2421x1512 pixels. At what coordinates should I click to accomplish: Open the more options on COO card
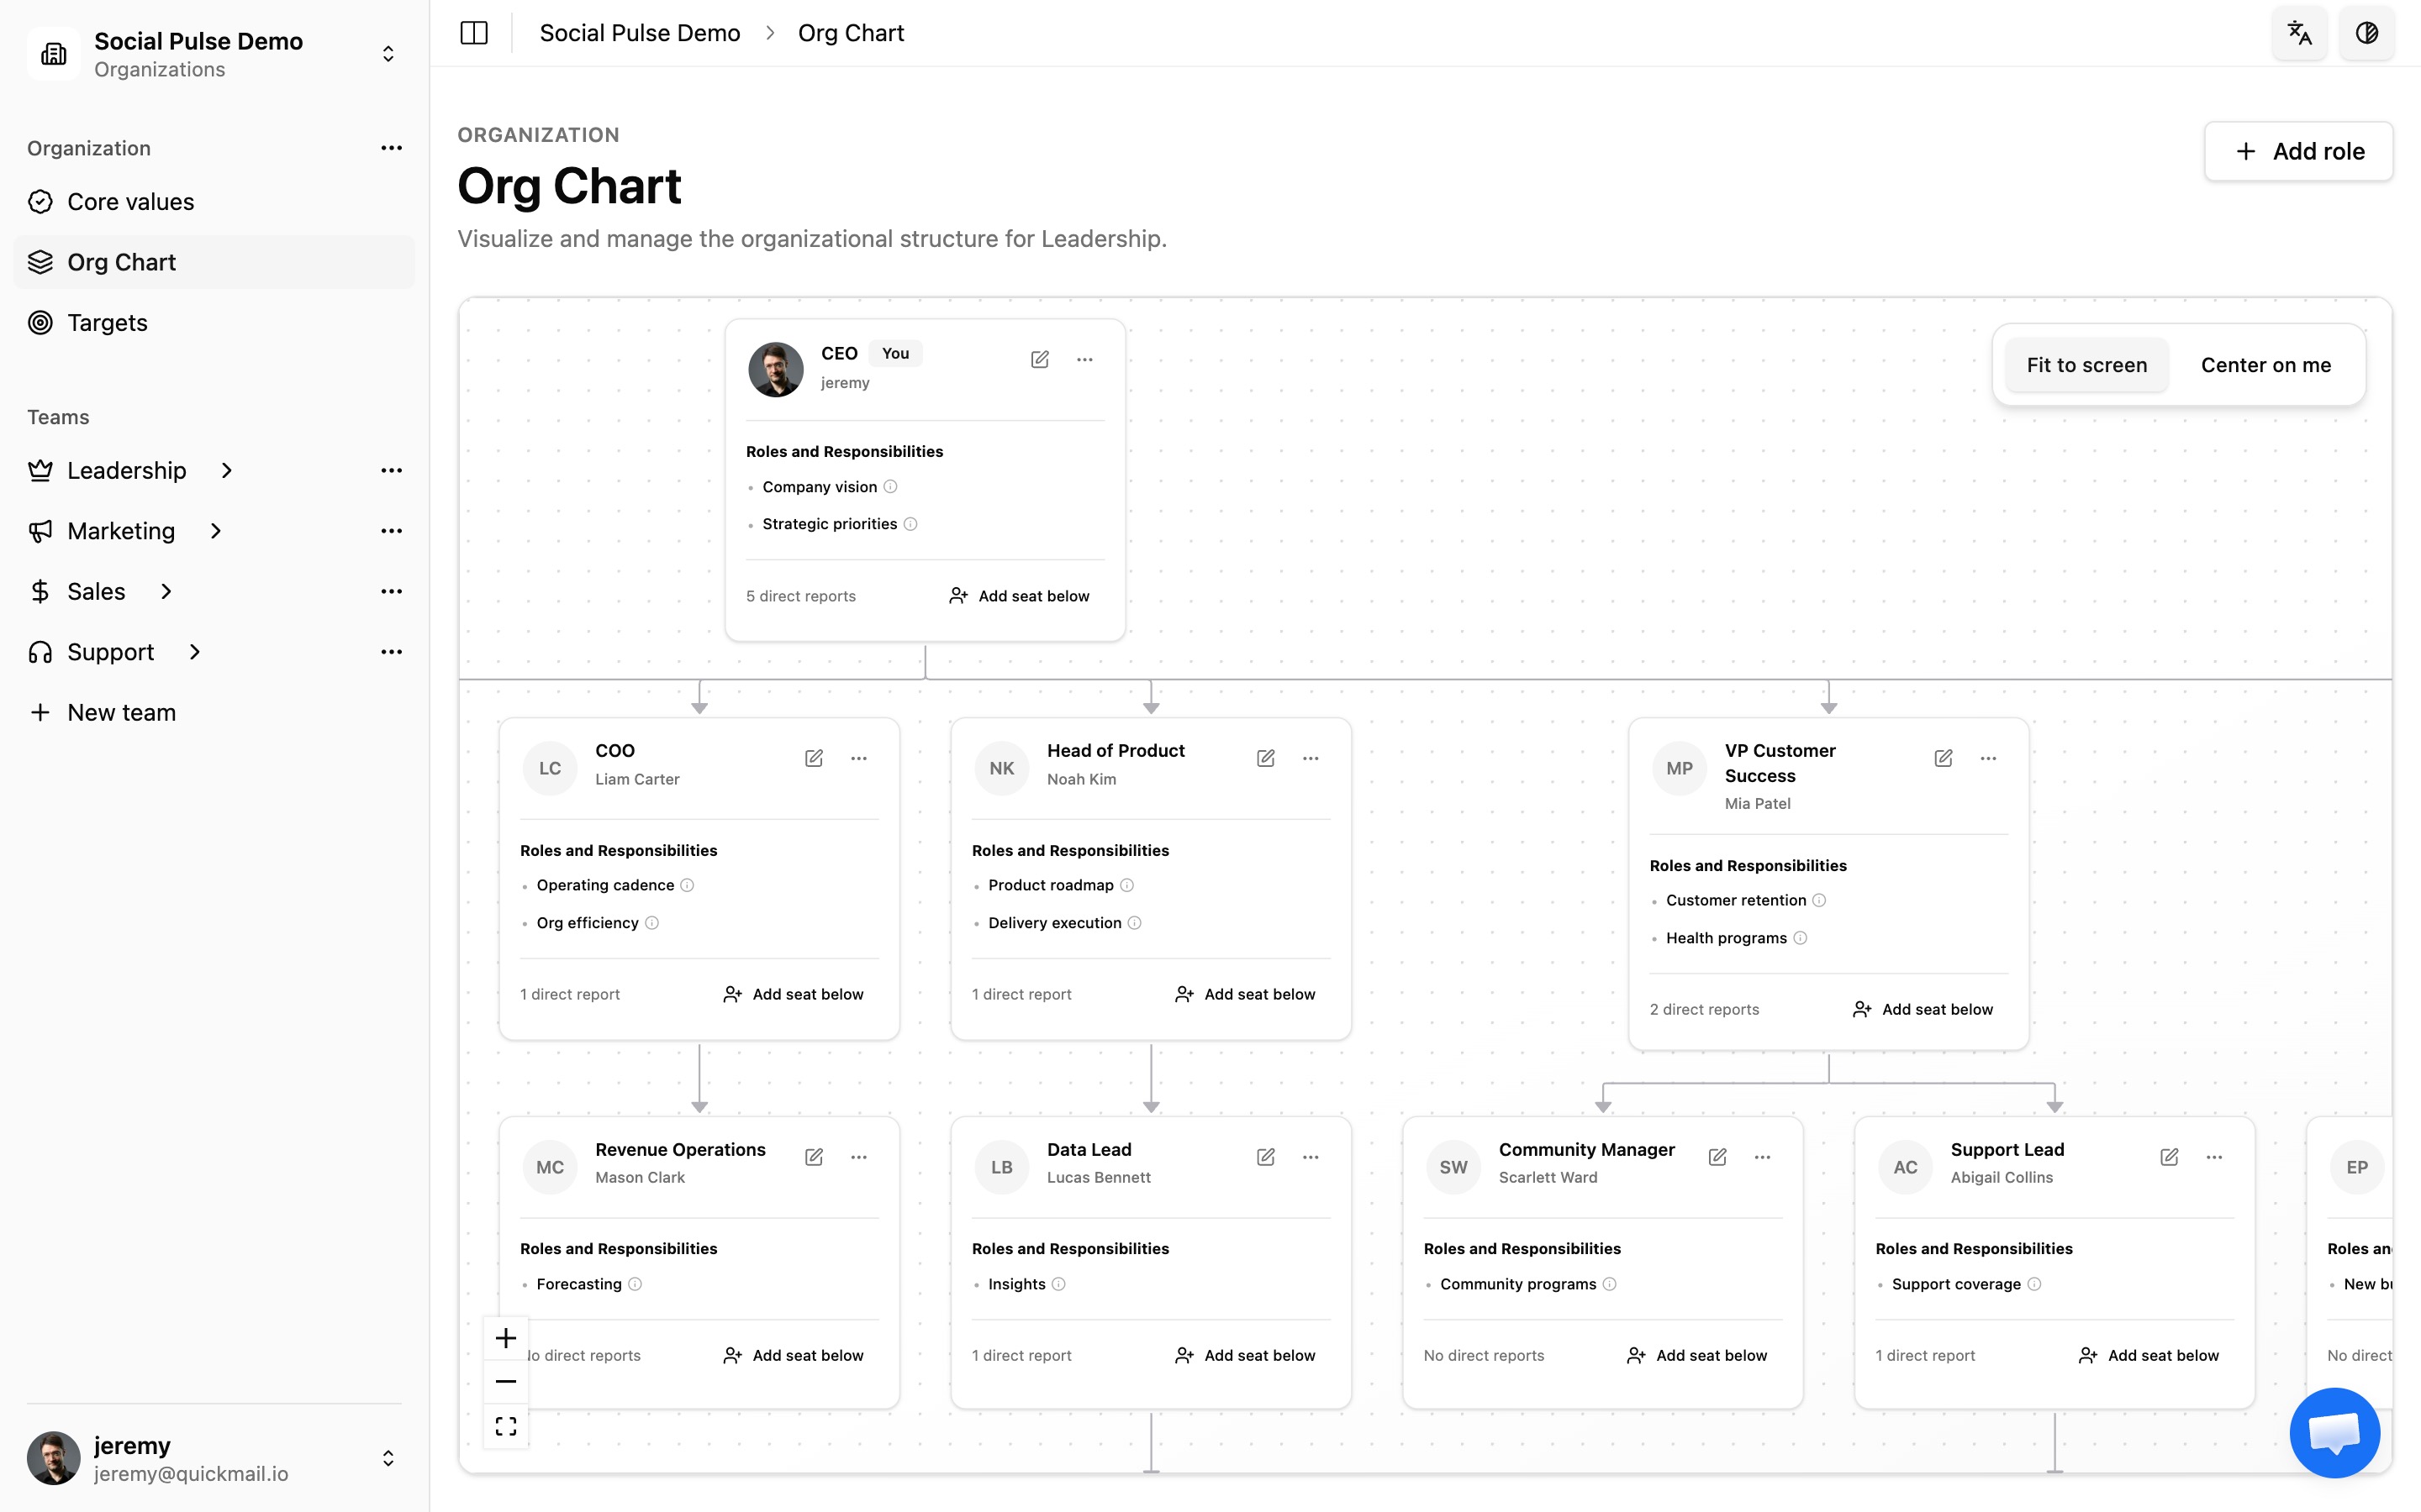(858, 758)
